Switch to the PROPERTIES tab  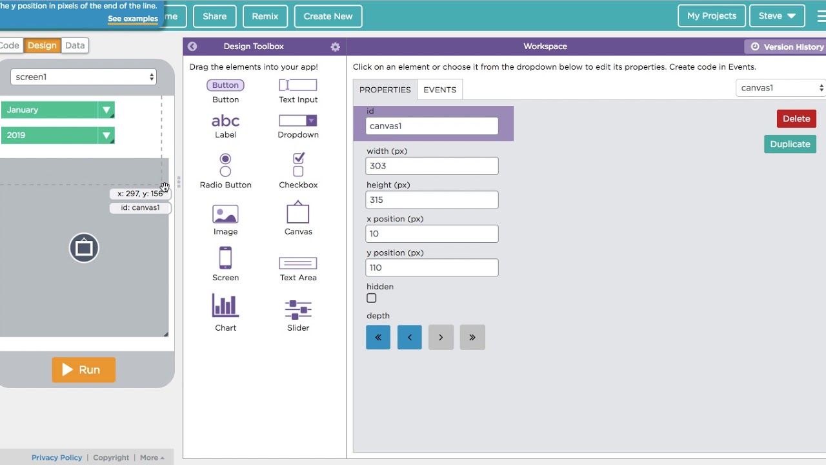pyautogui.click(x=385, y=90)
